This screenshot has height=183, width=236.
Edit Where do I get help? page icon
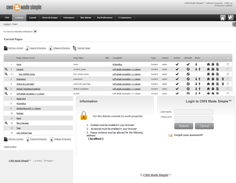(x=218, y=84)
